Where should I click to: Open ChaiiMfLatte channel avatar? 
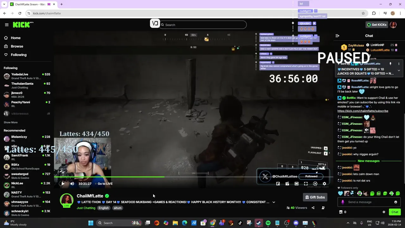[x=66, y=200]
